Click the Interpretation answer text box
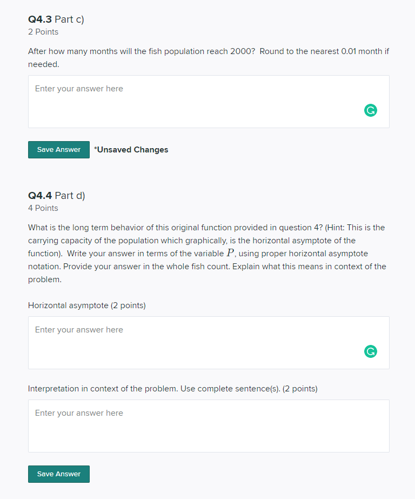Viewport: 415px width, 499px height. tap(209, 426)
